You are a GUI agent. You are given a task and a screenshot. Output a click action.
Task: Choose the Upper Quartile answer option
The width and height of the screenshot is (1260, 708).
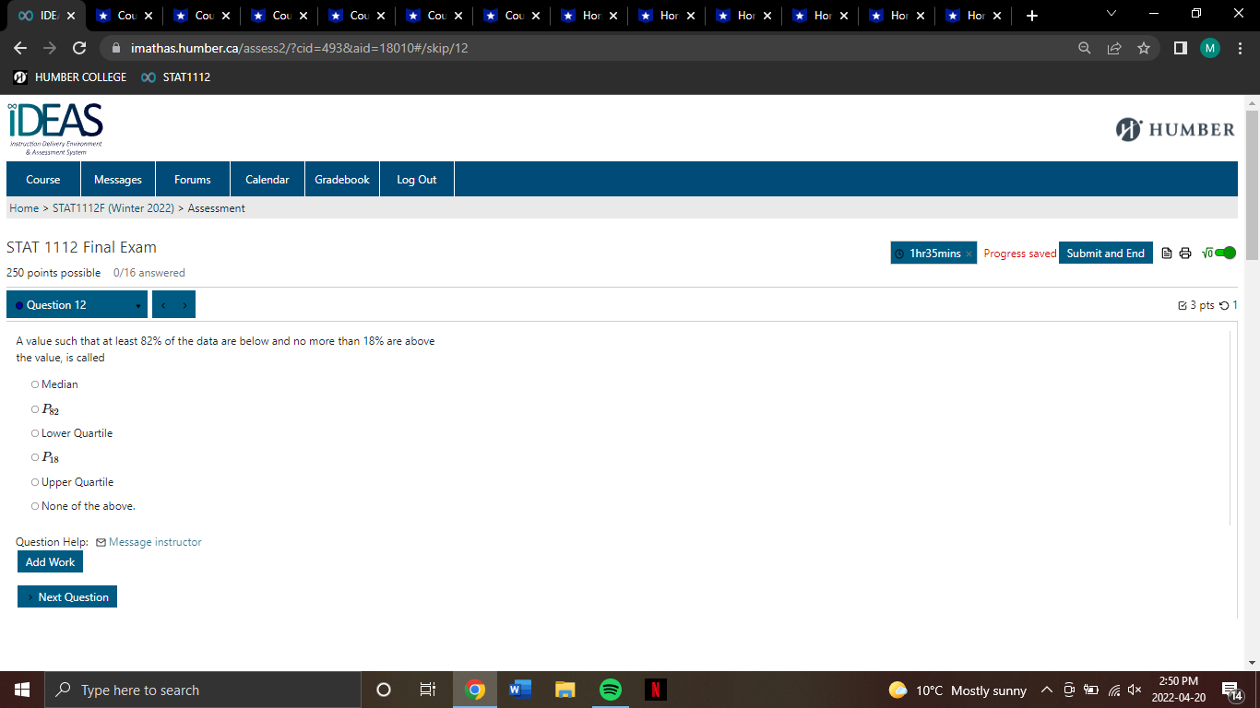[34, 481]
